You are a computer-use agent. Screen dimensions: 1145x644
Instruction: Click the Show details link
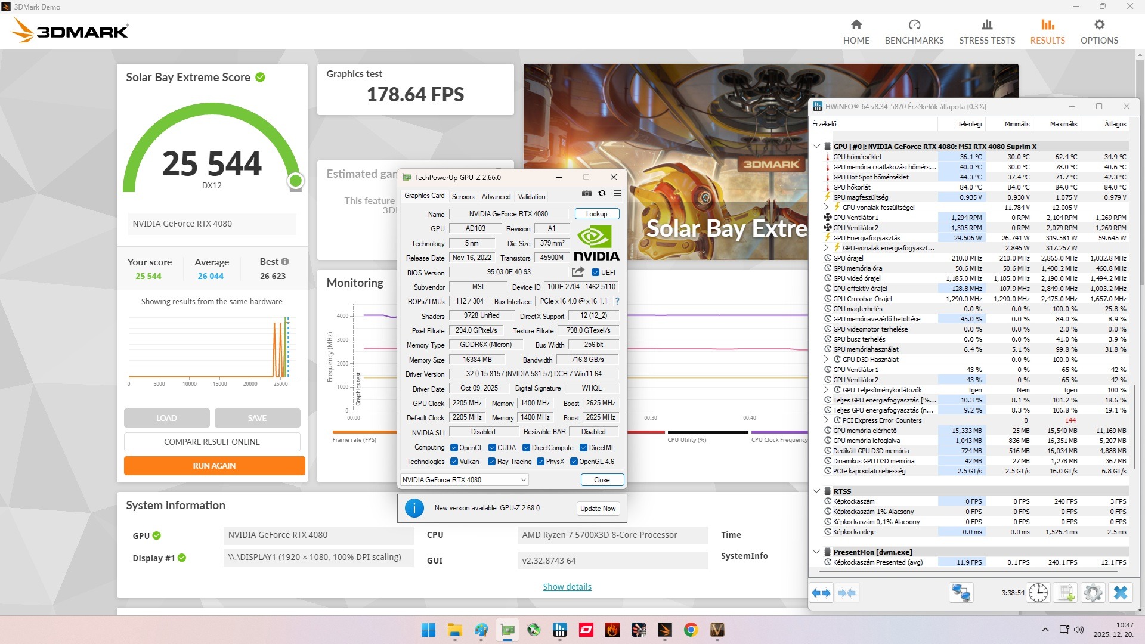coord(567,587)
